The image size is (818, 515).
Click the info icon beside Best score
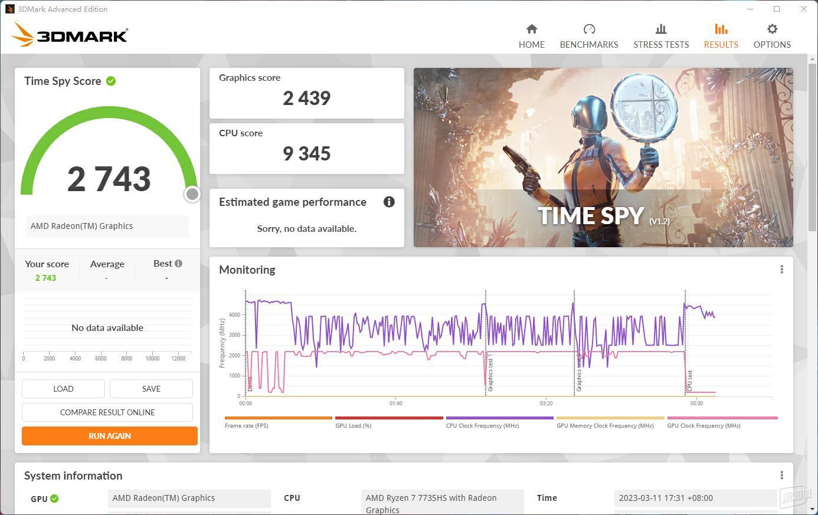click(x=178, y=264)
